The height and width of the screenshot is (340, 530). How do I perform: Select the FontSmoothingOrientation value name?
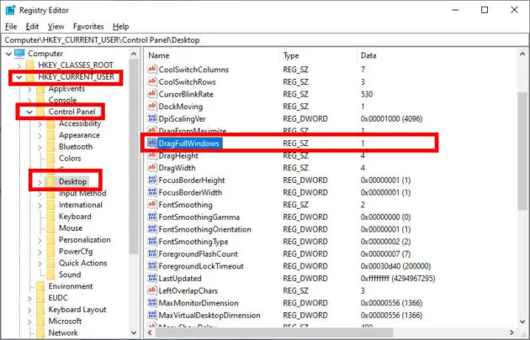pos(204,229)
